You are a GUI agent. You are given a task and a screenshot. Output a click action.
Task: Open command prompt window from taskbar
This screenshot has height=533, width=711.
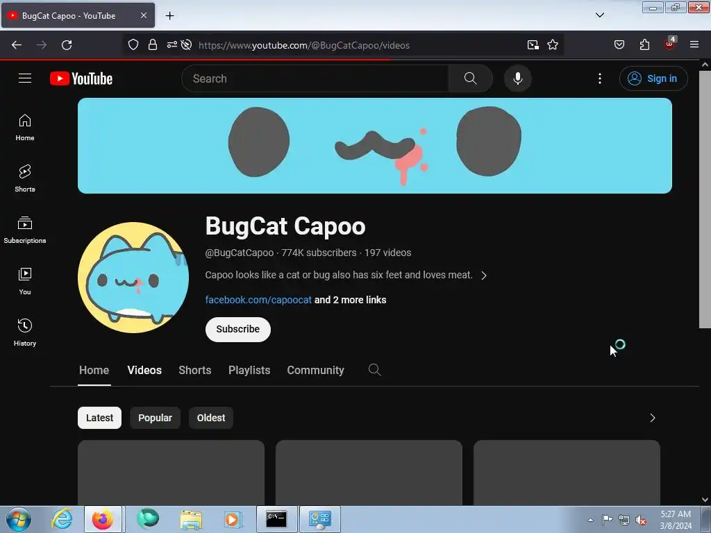[276, 519]
